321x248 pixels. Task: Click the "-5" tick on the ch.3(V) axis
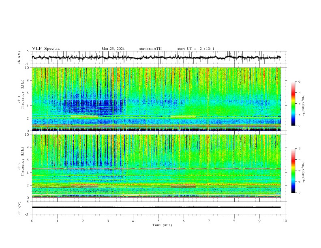point(28,214)
